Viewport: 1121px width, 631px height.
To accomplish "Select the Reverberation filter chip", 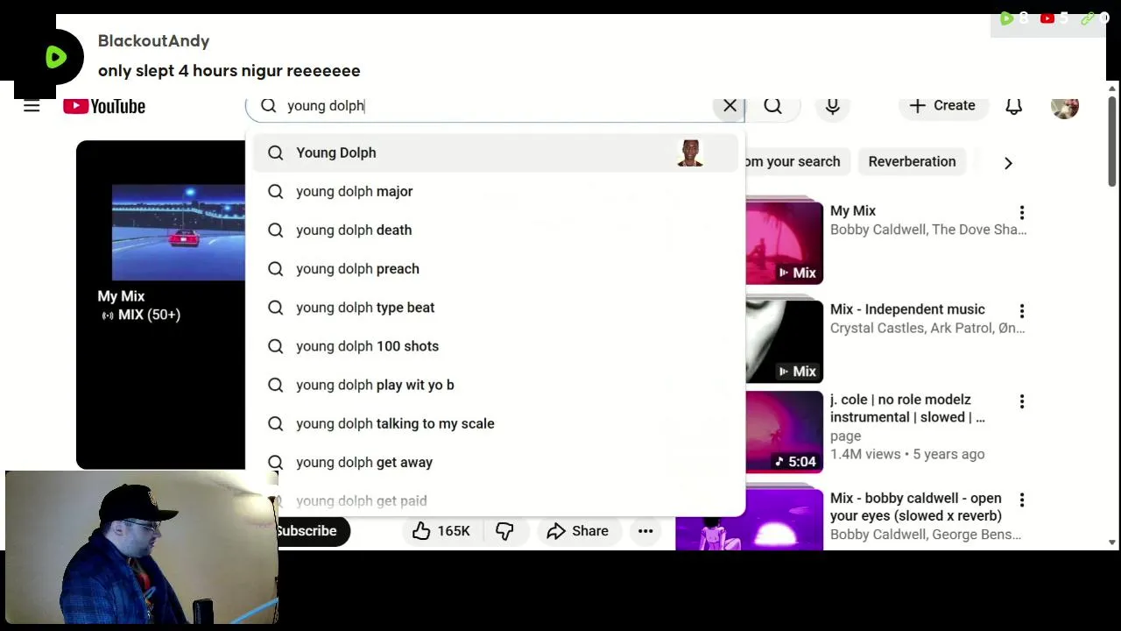I will point(912,161).
